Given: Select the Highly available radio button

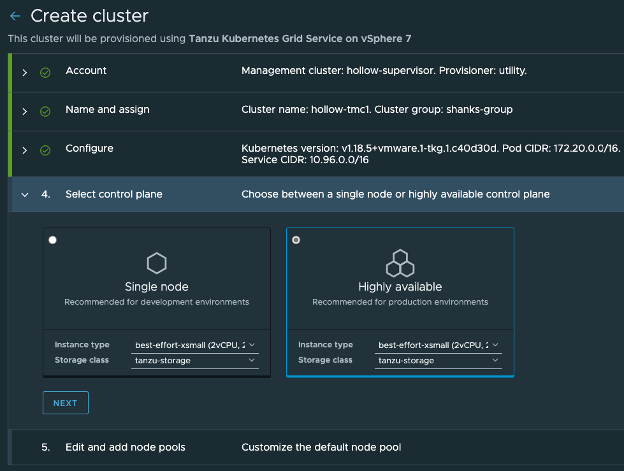Looking at the screenshot, I should 296,240.
